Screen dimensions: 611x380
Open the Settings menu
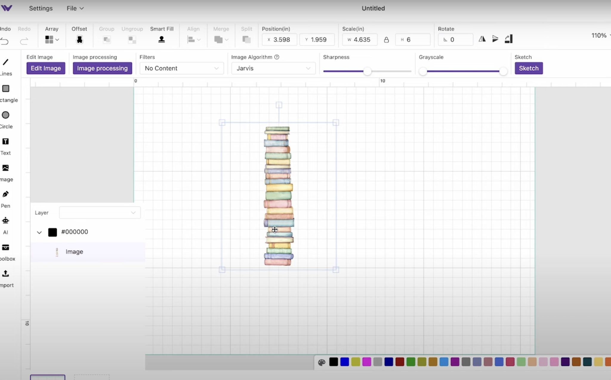coord(41,8)
